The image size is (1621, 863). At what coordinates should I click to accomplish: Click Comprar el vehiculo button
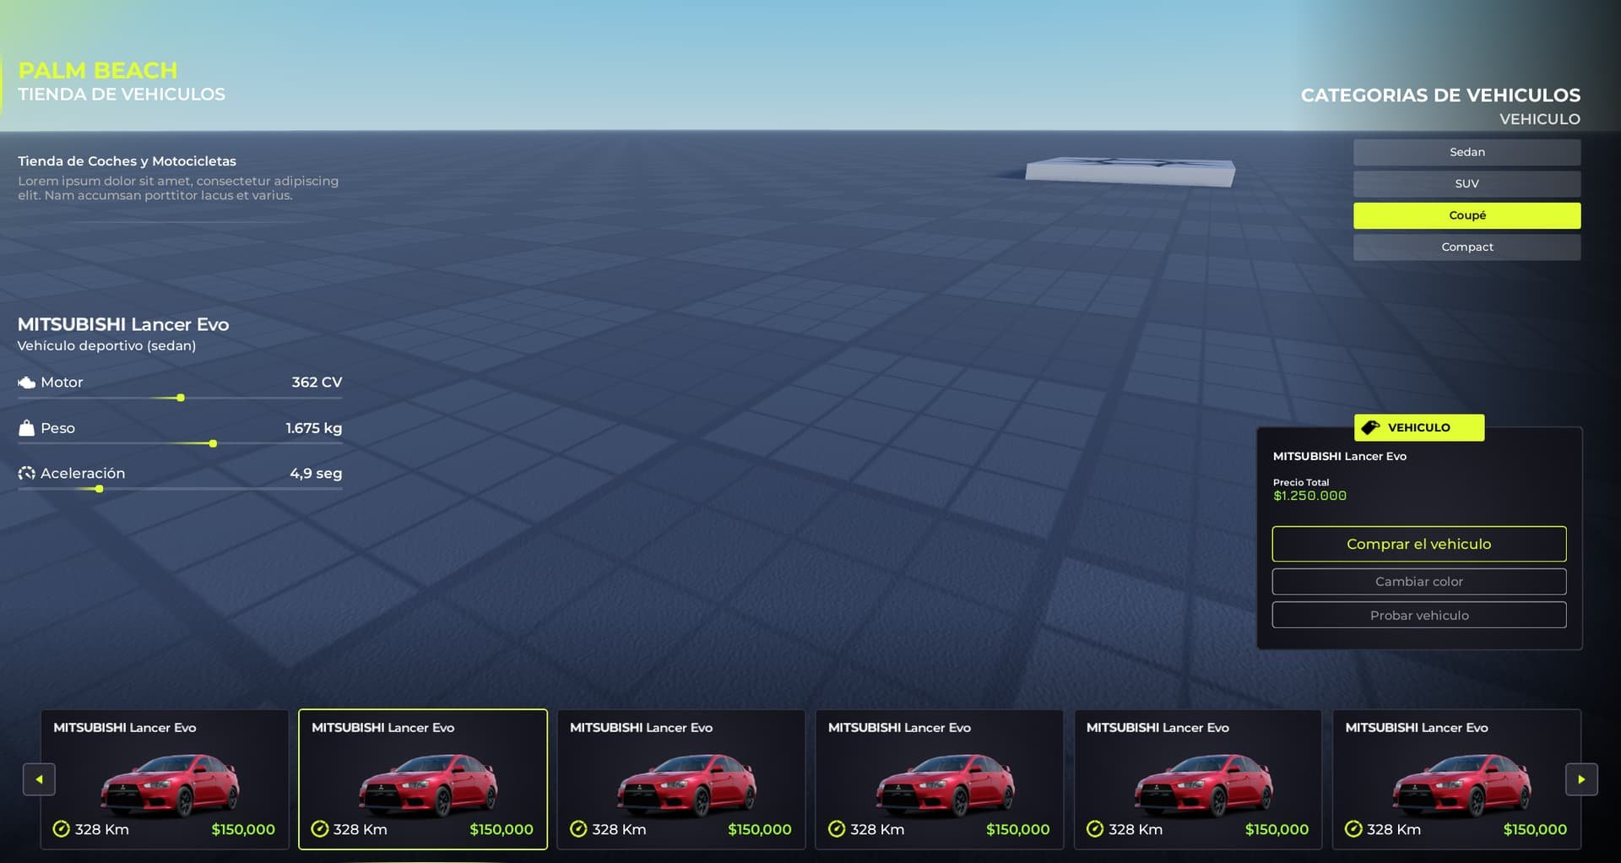1419,544
